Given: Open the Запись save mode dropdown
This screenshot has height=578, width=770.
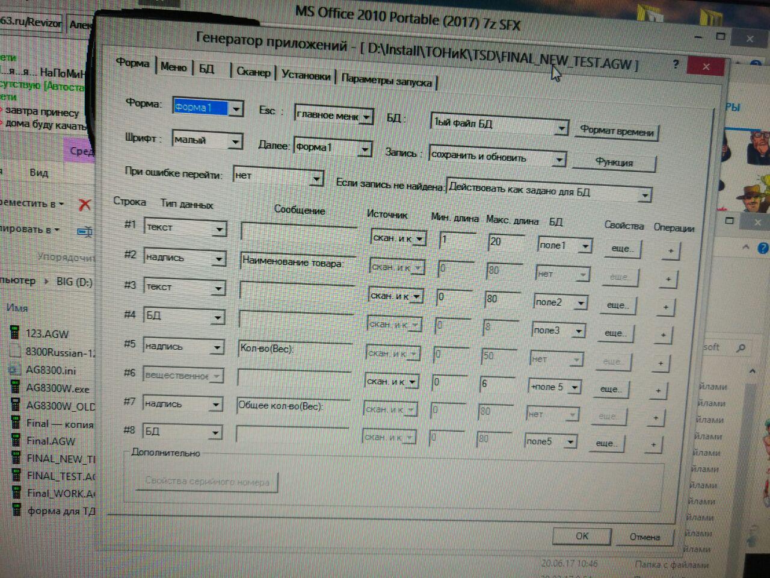Looking at the screenshot, I should (x=559, y=160).
